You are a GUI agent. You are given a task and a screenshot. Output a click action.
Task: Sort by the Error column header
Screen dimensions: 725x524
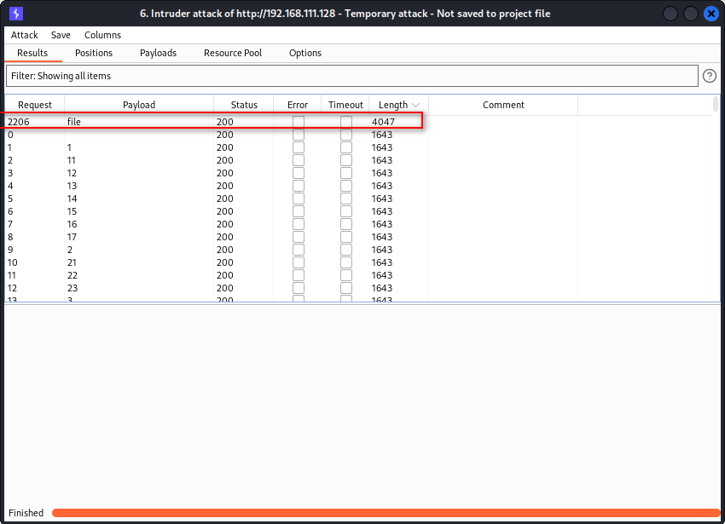[298, 105]
